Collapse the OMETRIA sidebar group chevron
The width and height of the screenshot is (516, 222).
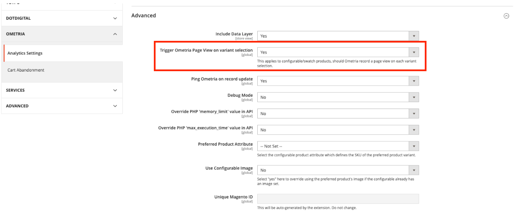[115, 34]
